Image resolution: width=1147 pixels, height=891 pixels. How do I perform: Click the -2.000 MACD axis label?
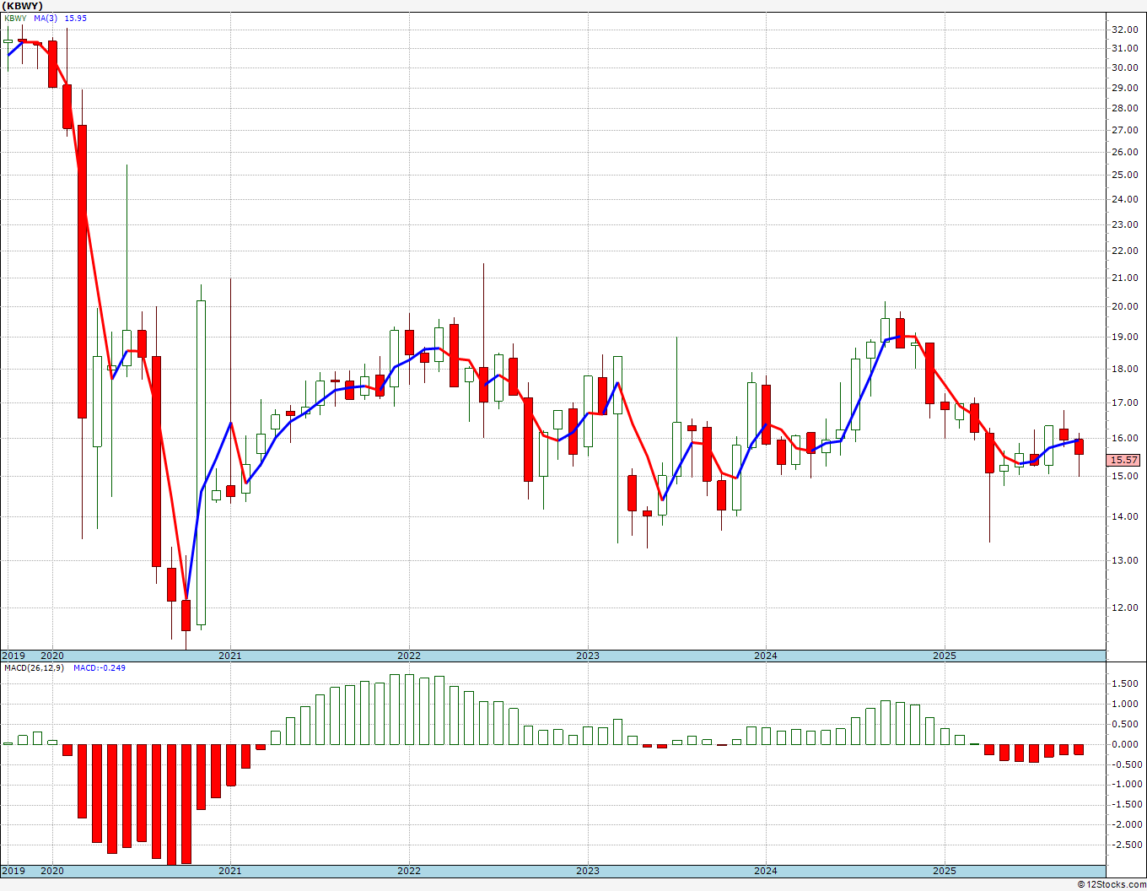tap(1125, 824)
